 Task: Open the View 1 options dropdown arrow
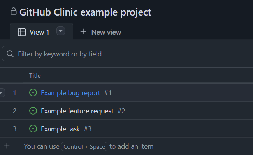[61, 31]
